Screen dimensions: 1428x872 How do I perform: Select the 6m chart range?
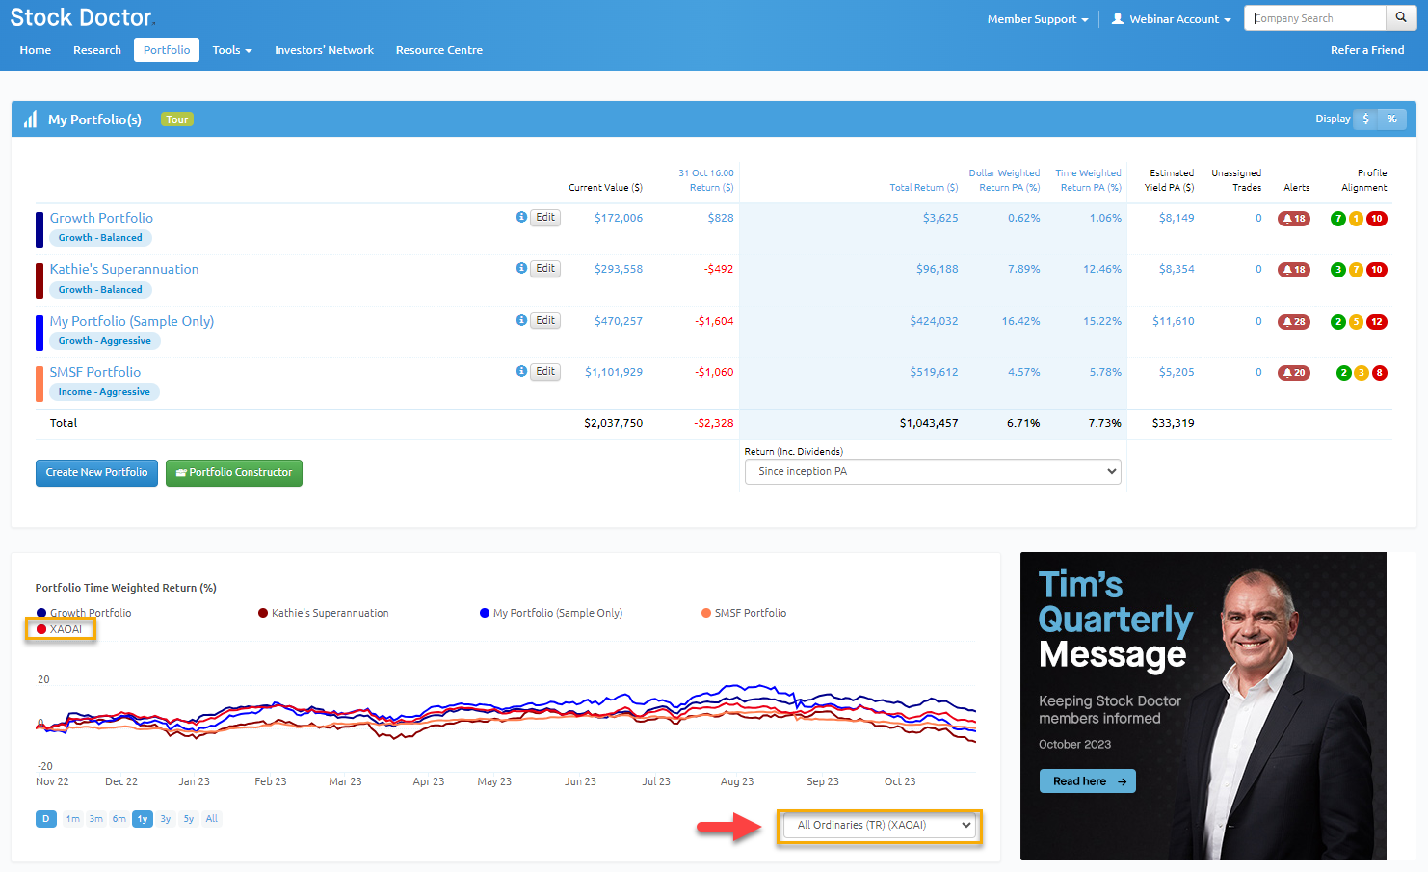(x=119, y=819)
